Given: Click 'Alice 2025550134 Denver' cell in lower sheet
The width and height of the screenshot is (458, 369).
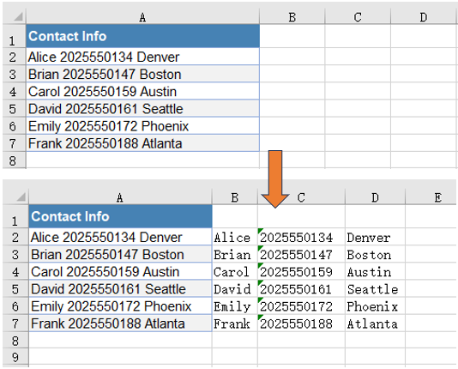Looking at the screenshot, I should coord(120,237).
